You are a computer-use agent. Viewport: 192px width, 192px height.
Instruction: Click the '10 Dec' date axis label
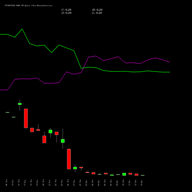[x=123, y=182]
